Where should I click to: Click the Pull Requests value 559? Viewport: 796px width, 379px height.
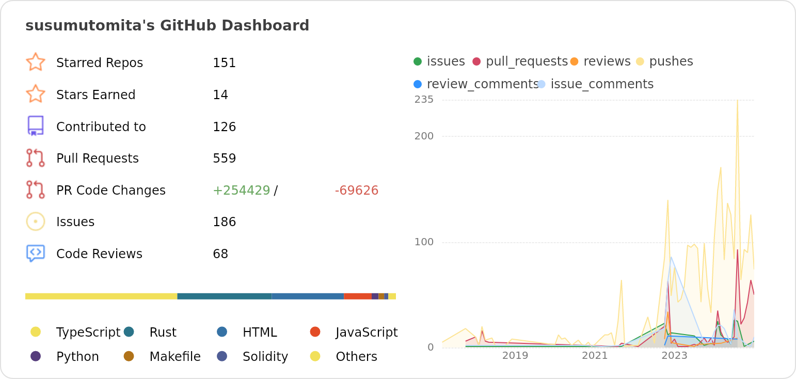(224, 159)
